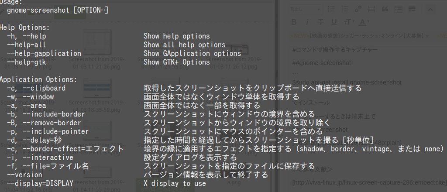The width and height of the screenshot is (447, 192).
Task: Select thumbnail of Screenshot from 2019-01-03 11-21-26.png
Action: pos(96,42)
